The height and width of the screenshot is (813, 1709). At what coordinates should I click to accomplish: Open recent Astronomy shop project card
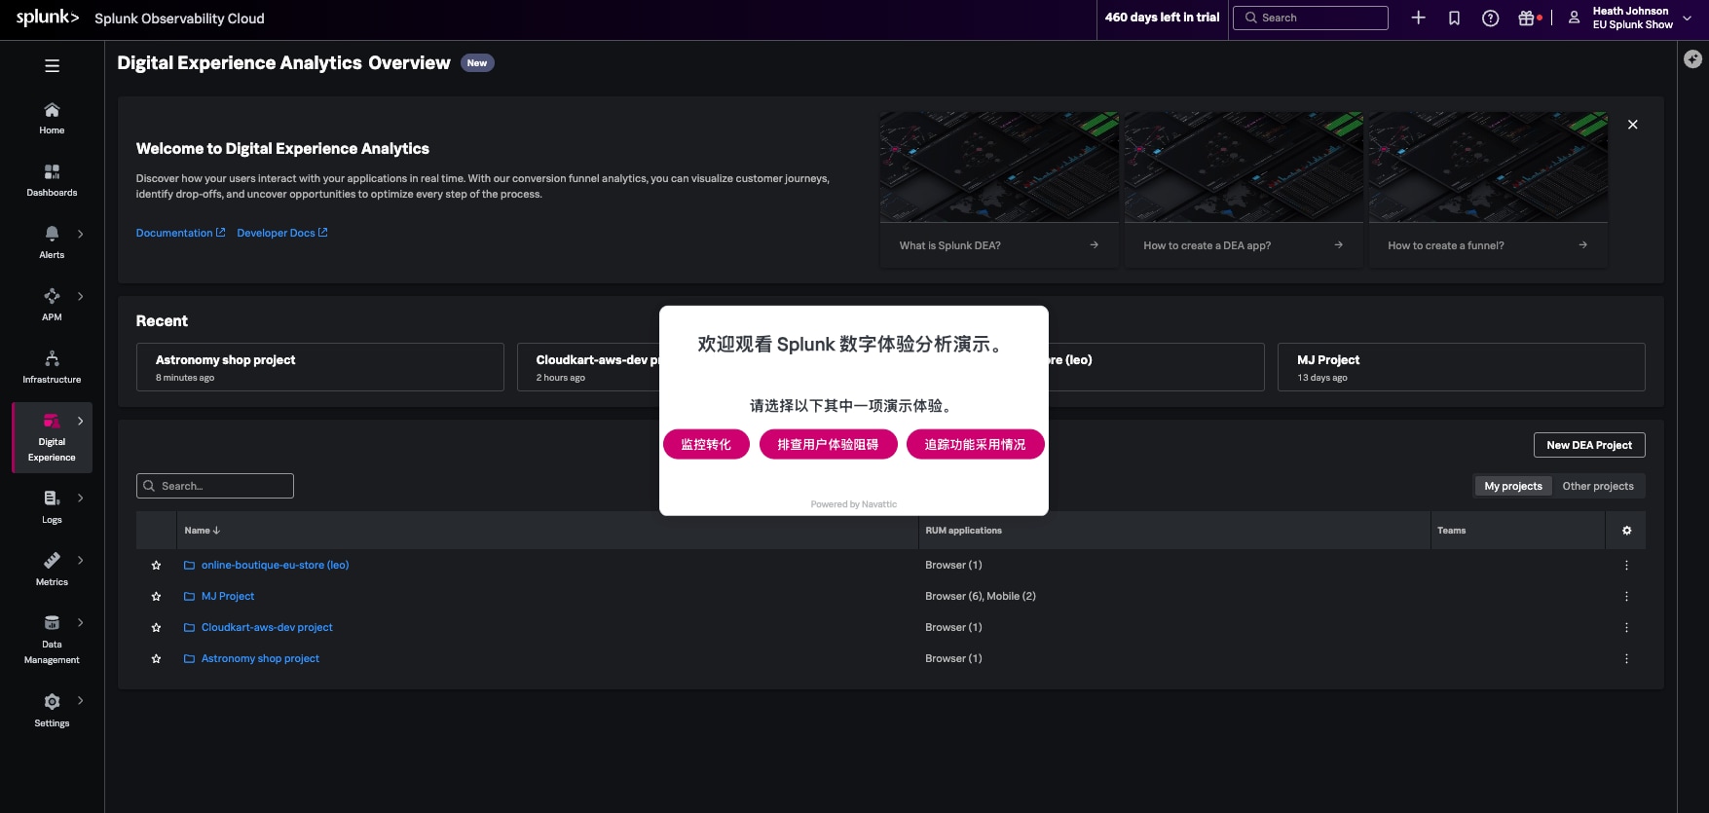(320, 367)
